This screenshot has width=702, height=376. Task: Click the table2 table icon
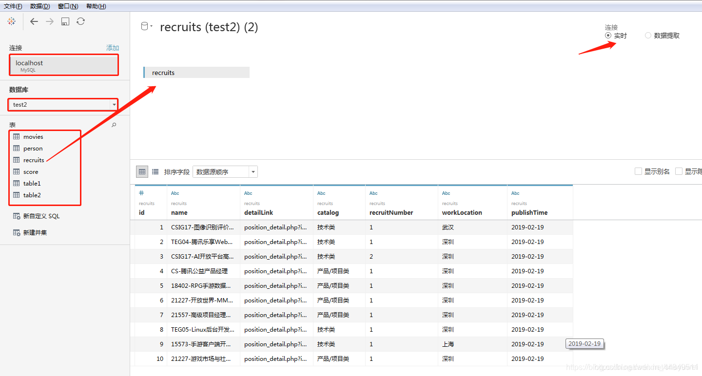[17, 195]
